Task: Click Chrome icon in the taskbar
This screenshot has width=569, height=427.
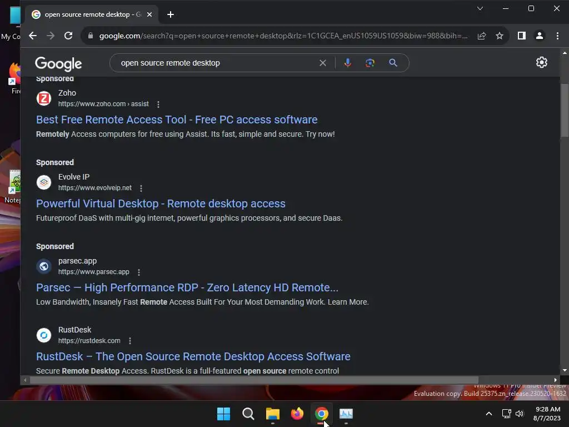Action: [x=322, y=414]
